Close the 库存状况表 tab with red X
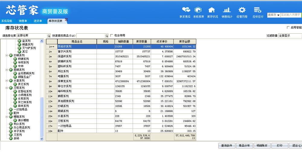This screenshot has height=152, width=302. tap(66, 19)
